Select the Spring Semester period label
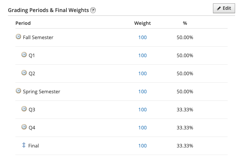The width and height of the screenshot is (240, 158). [41, 91]
